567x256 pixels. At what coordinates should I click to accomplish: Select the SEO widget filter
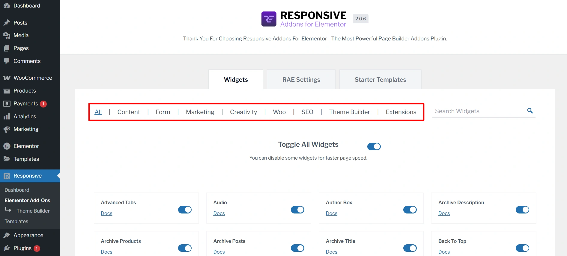307,112
